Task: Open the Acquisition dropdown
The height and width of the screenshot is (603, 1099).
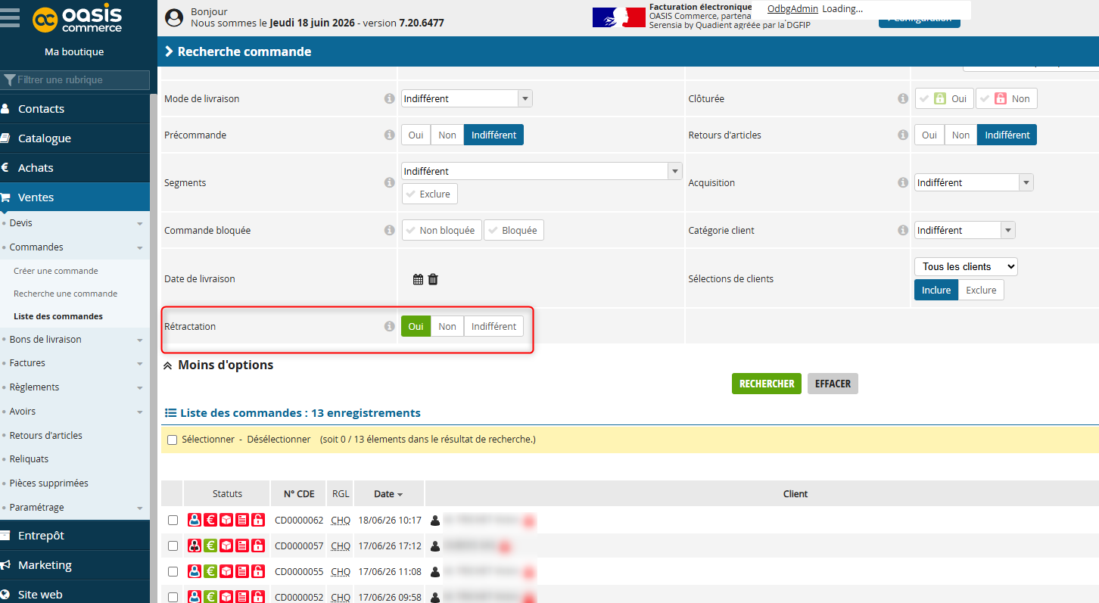Action: point(973,182)
